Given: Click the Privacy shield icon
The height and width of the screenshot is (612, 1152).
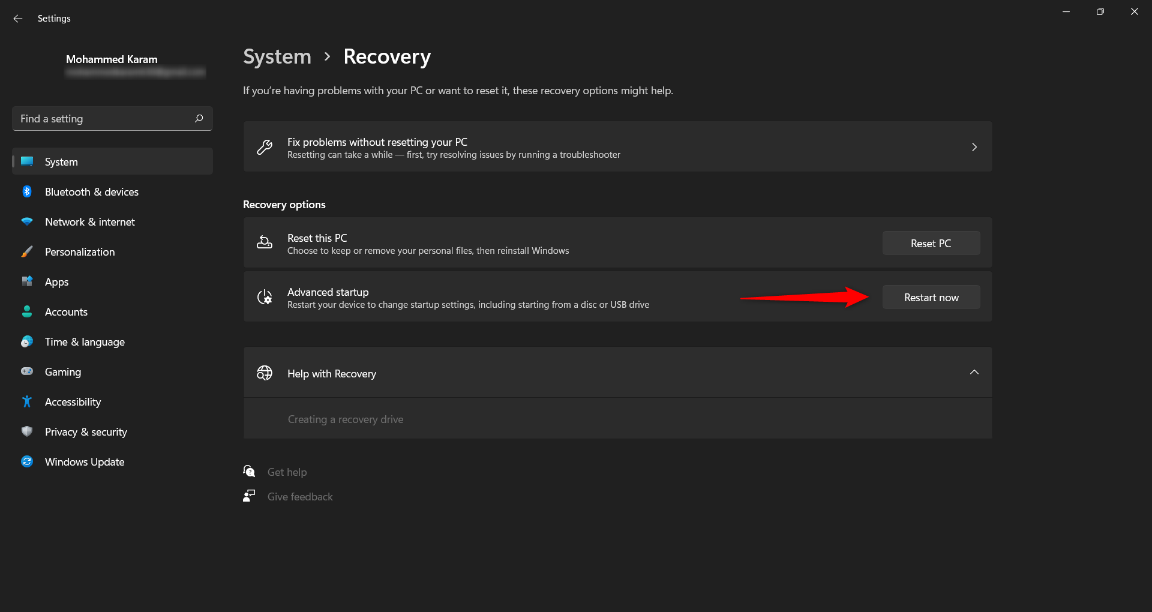Looking at the screenshot, I should point(27,431).
